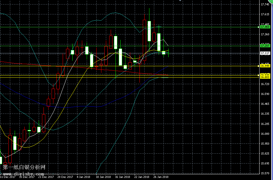Click the 26 Jan 2018 date label
Image resolution: width=273 pixels, height=180 pixels.
click(x=161, y=177)
